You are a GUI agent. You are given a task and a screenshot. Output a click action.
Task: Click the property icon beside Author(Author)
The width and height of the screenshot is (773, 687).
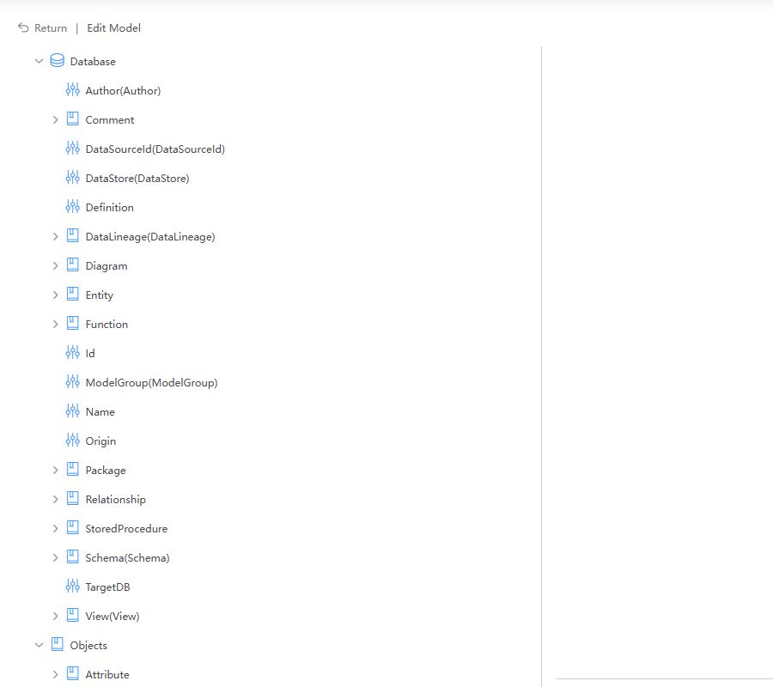tap(72, 89)
